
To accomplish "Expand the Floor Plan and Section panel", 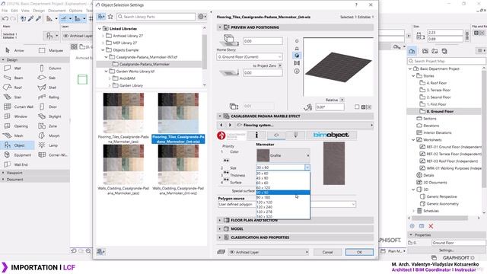I will (220, 220).
